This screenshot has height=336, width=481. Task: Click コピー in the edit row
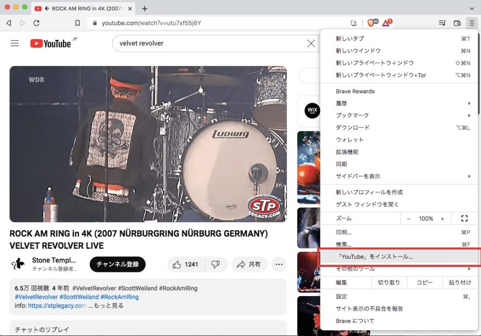(425, 282)
